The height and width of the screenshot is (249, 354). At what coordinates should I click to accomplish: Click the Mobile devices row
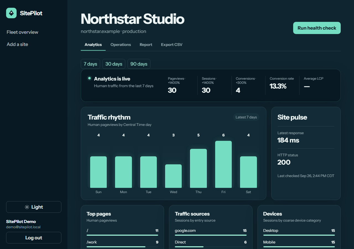(299, 243)
